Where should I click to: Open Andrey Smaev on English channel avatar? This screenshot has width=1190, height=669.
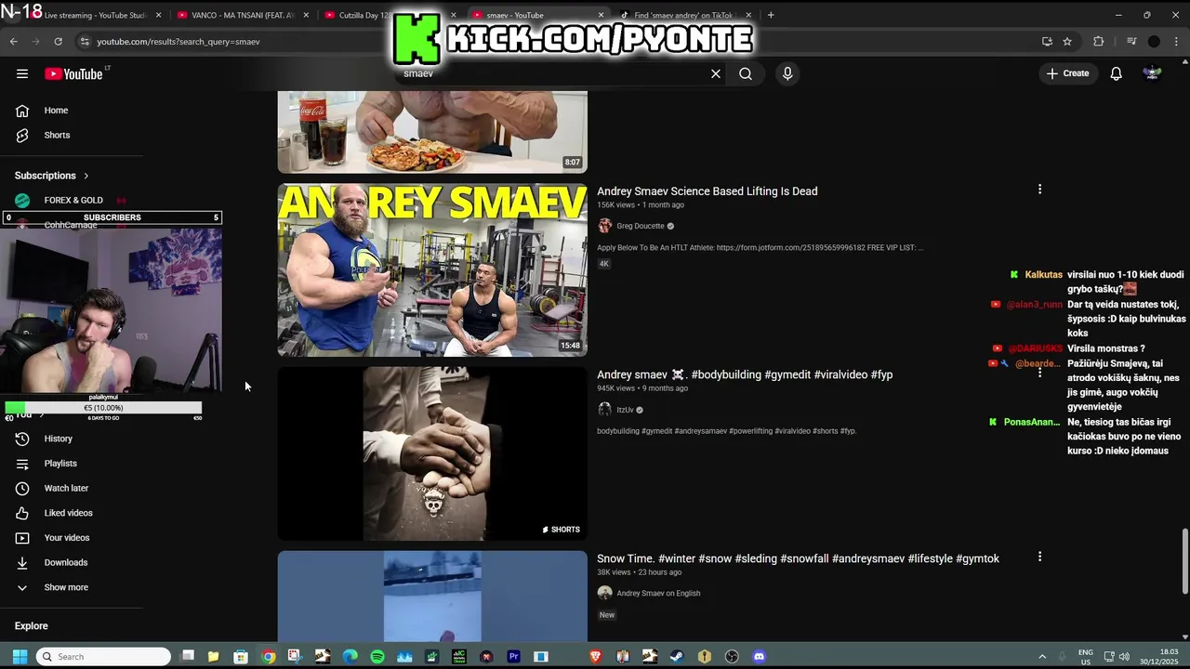[604, 593]
